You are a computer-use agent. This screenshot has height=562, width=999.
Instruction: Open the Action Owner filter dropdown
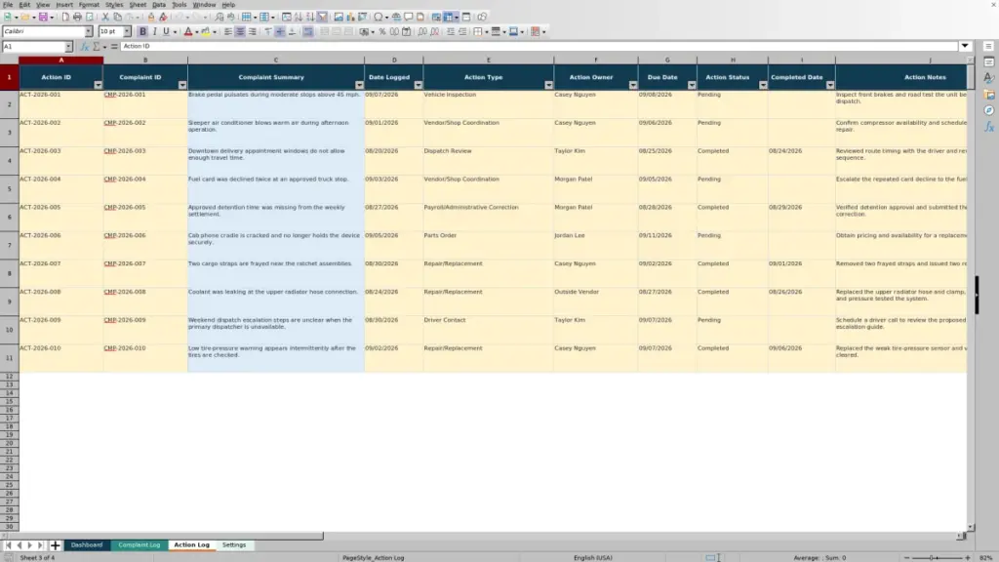[632, 85]
